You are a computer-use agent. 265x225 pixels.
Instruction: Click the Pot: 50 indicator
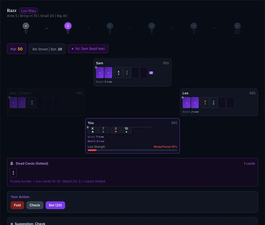pos(17,49)
